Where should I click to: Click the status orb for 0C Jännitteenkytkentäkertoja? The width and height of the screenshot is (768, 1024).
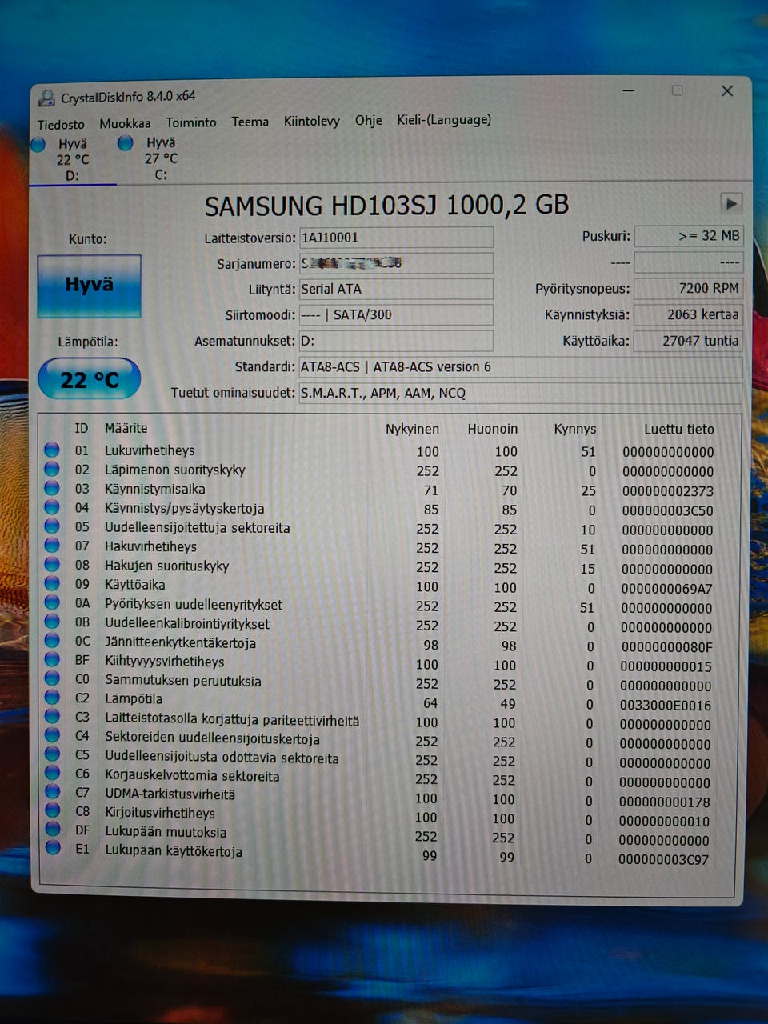click(x=52, y=641)
